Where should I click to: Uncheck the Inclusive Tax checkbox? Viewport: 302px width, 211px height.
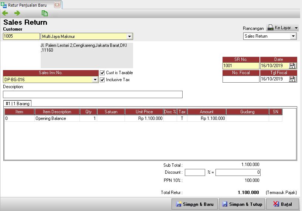click(x=102, y=80)
